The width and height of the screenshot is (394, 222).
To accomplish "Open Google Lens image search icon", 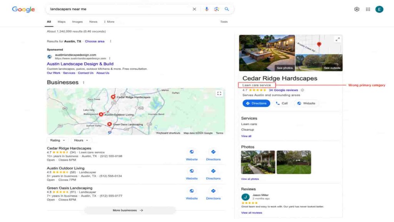I will 217,9.
